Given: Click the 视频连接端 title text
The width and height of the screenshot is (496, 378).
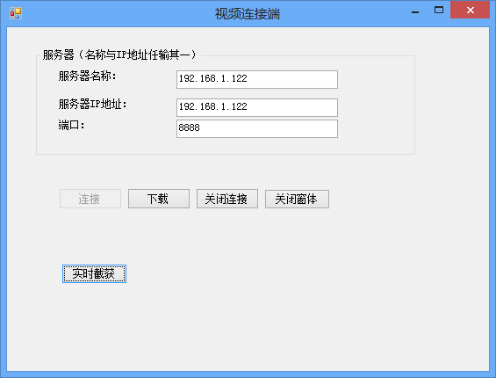Looking at the screenshot, I should 248,13.
